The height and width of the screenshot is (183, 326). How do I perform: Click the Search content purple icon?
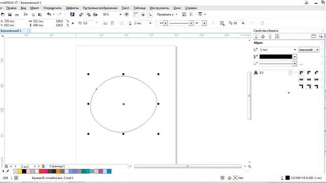72,14
